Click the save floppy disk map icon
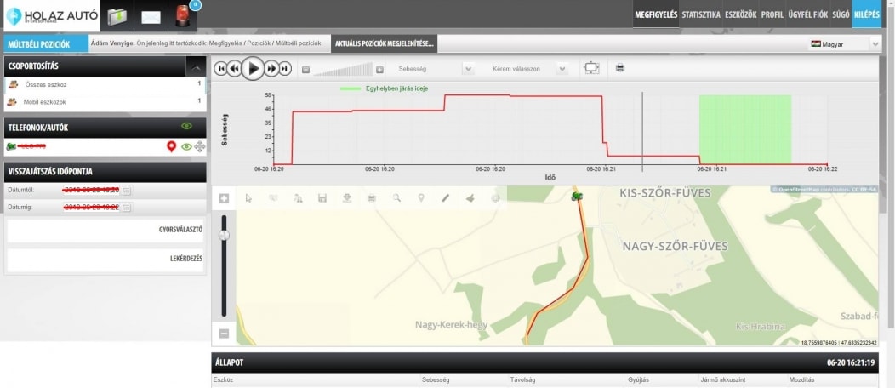895x388 pixels. tap(322, 198)
